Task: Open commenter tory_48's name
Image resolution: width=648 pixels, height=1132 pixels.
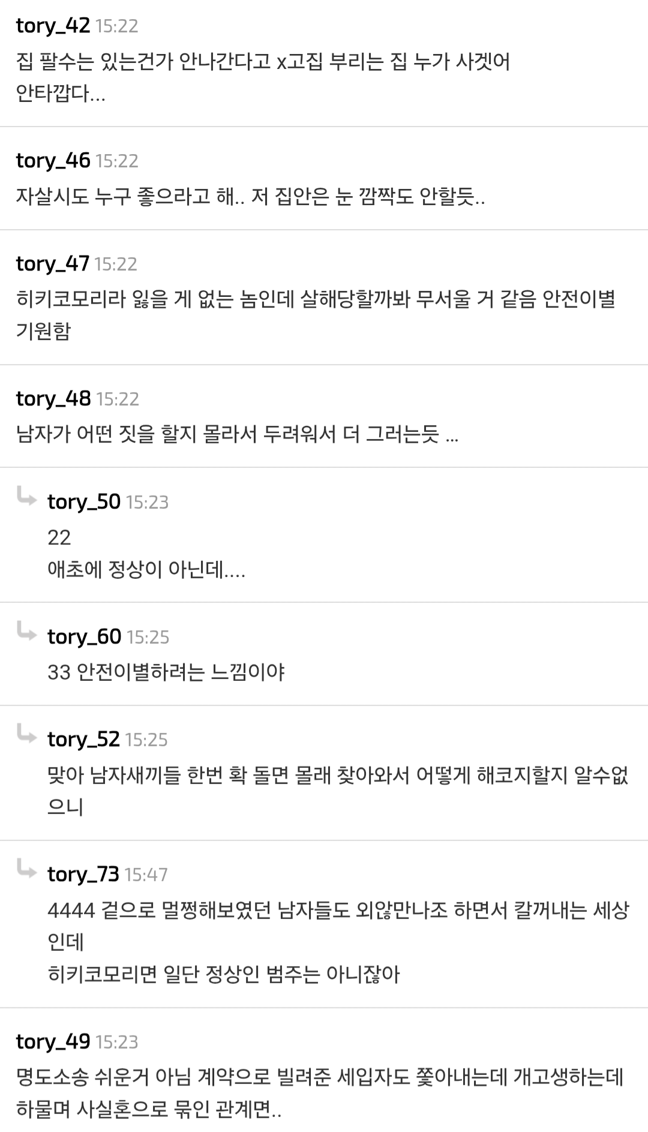Action: pyautogui.click(x=53, y=399)
